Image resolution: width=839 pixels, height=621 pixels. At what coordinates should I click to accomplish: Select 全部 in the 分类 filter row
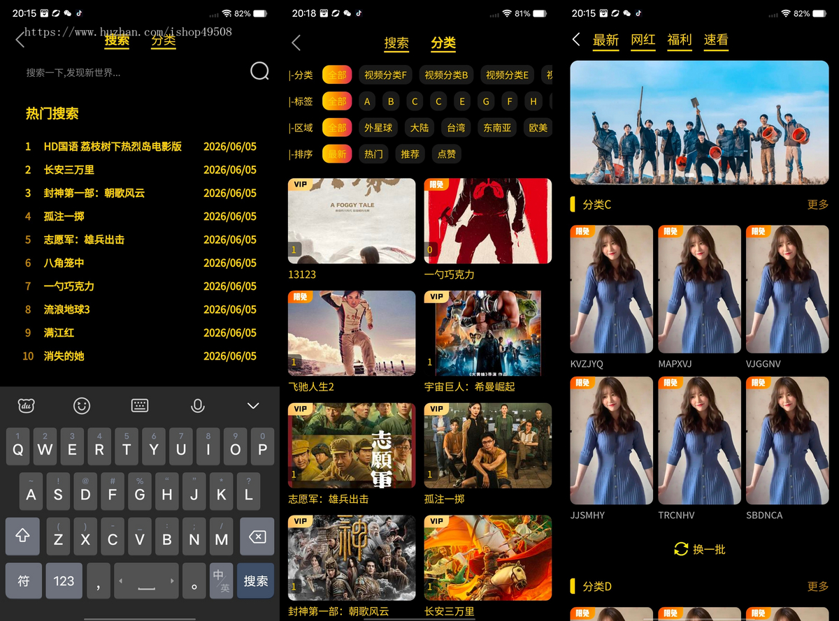(x=337, y=75)
